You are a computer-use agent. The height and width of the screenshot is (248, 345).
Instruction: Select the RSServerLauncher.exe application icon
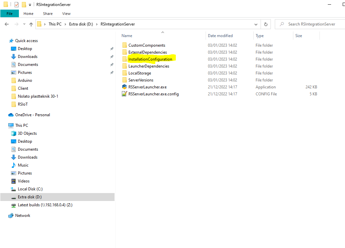(124, 87)
